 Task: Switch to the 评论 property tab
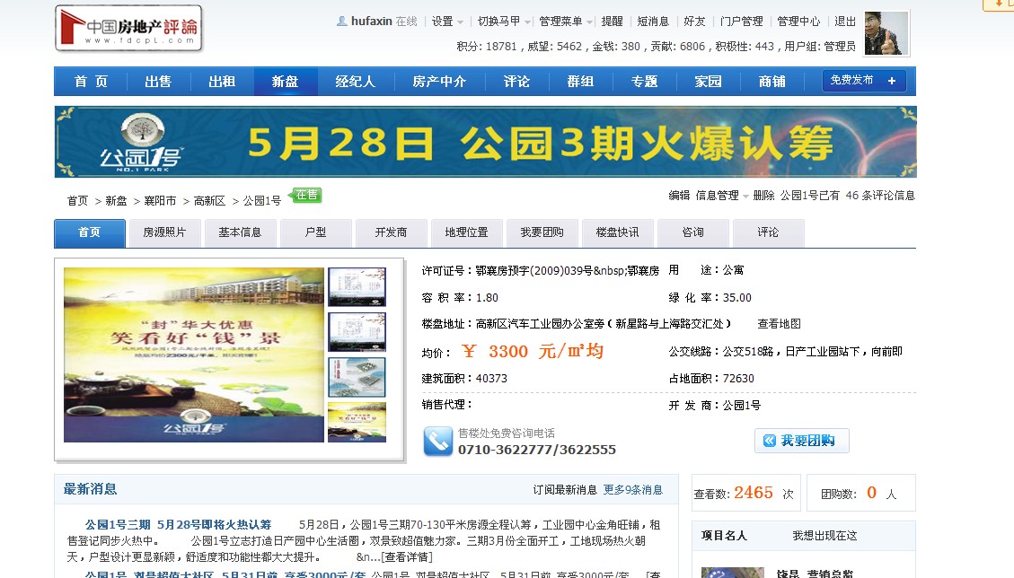click(768, 232)
